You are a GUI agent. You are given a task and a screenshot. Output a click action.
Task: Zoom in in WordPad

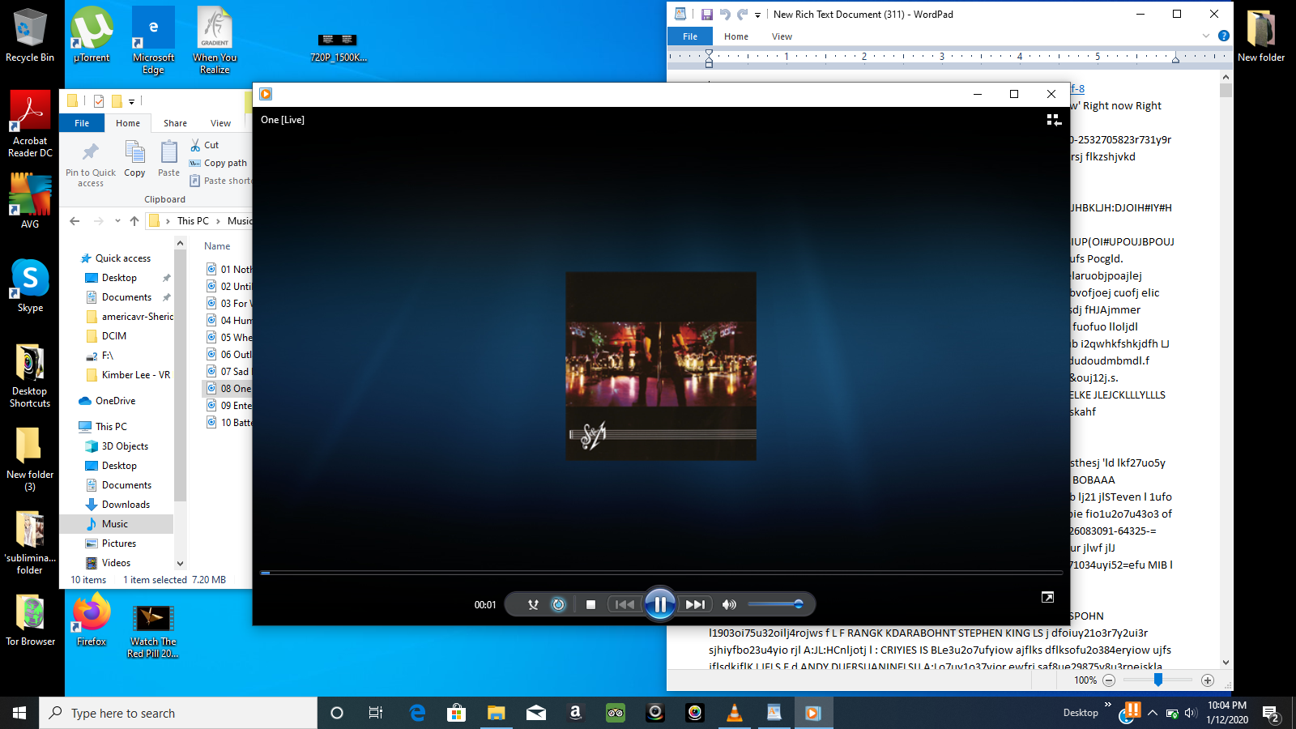pyautogui.click(x=1208, y=680)
